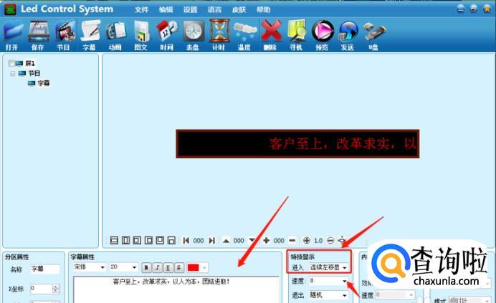The height and width of the screenshot is (303, 496).
Task: Insert a 温度 (Temperature) area
Action: click(x=245, y=31)
